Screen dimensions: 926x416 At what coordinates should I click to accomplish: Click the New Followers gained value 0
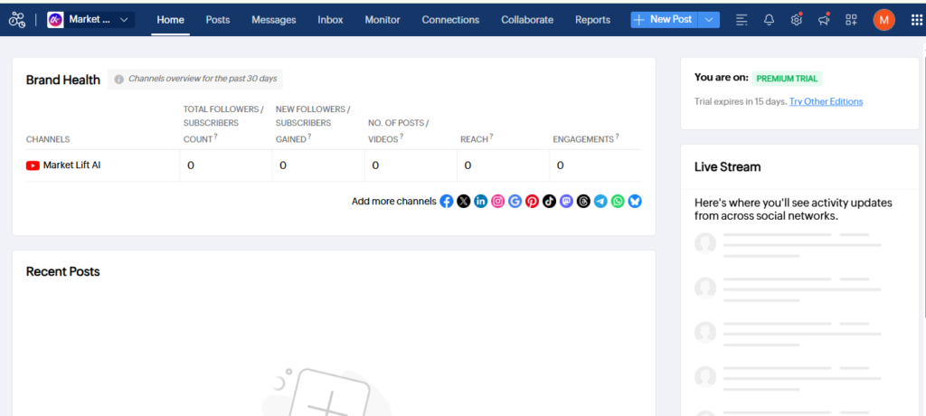(x=283, y=166)
